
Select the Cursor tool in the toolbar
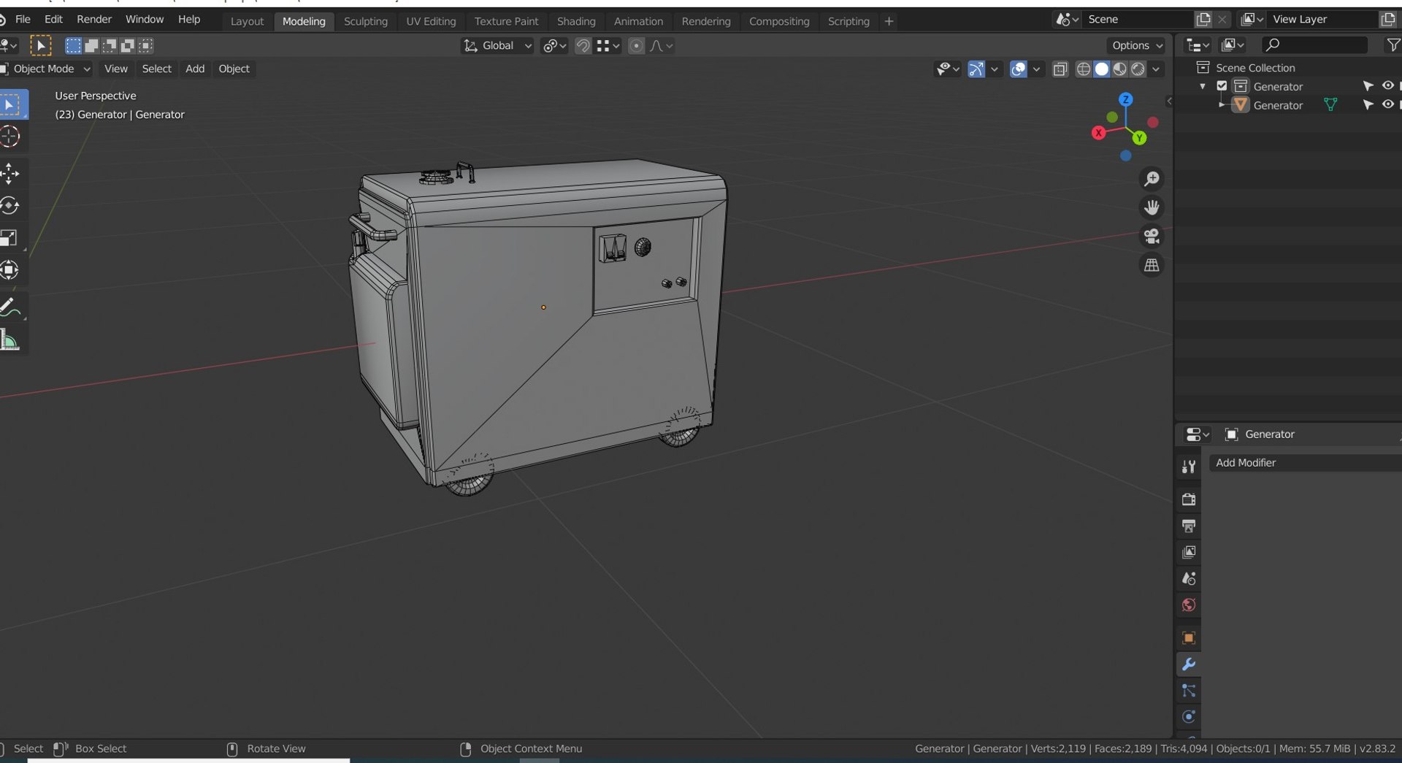click(10, 137)
